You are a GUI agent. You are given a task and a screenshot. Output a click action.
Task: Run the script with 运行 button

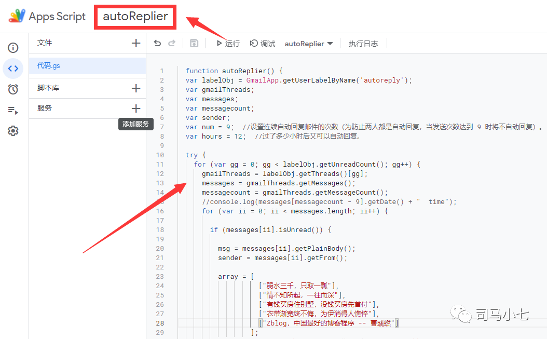pyautogui.click(x=228, y=43)
